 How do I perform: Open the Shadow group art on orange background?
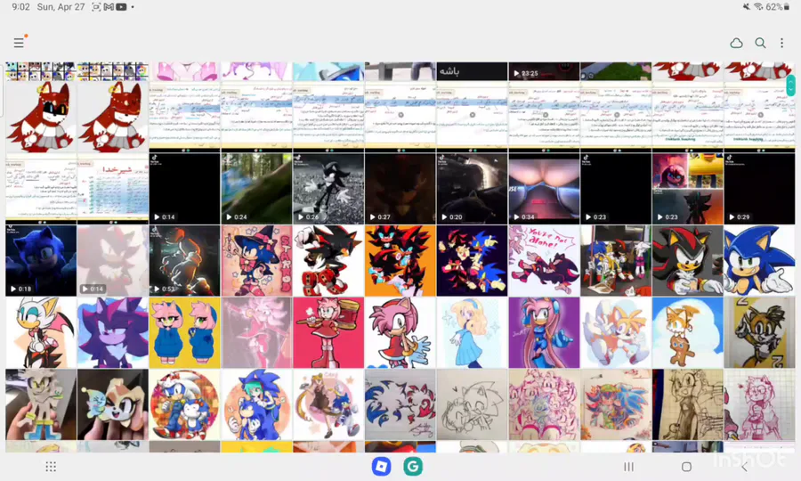point(400,261)
